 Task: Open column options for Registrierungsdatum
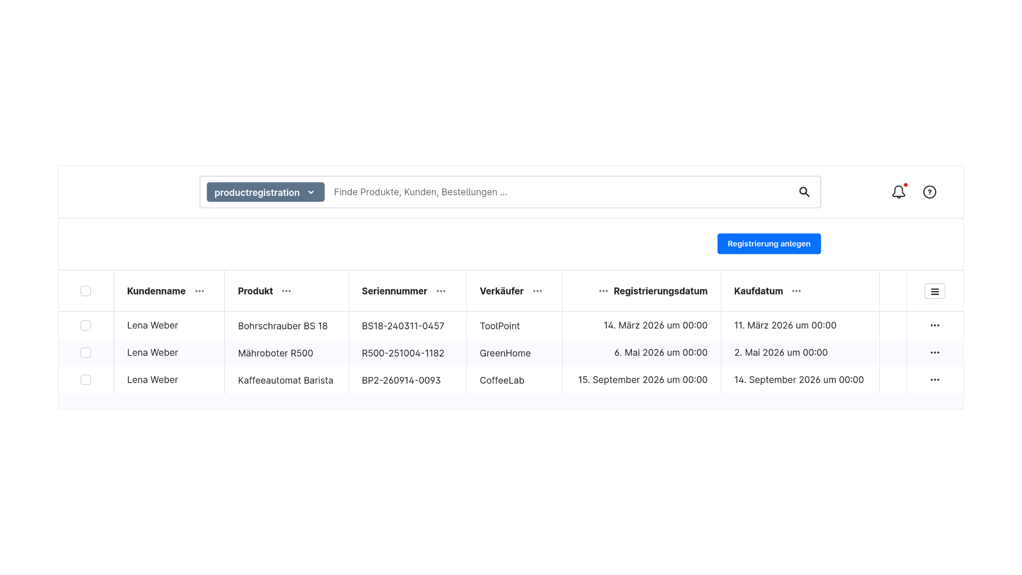pos(603,291)
